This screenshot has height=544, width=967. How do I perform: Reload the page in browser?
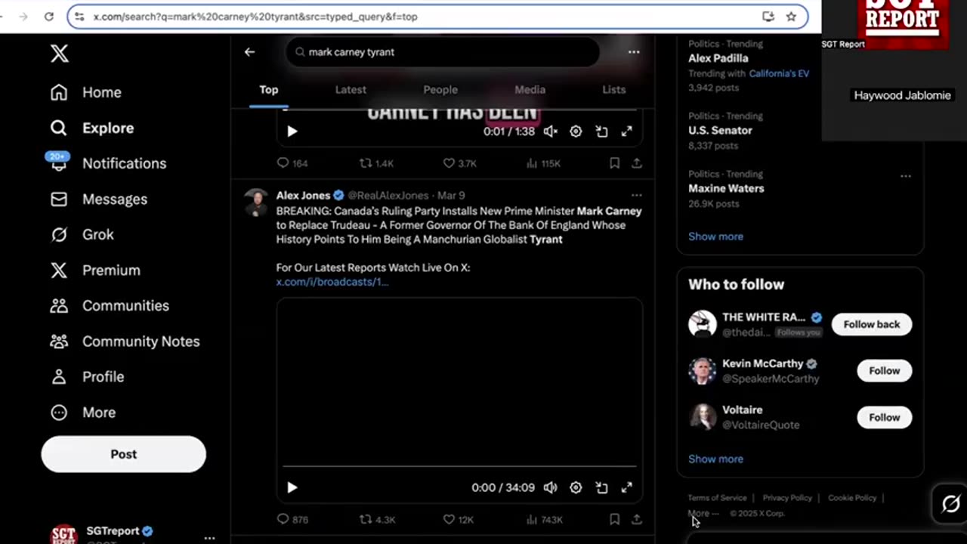(x=49, y=17)
